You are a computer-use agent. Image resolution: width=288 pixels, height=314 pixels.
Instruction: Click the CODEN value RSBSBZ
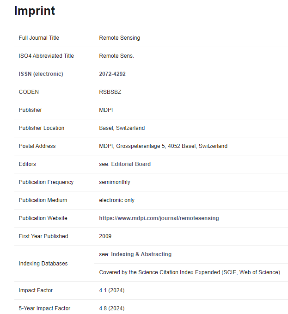pyautogui.click(x=110, y=92)
